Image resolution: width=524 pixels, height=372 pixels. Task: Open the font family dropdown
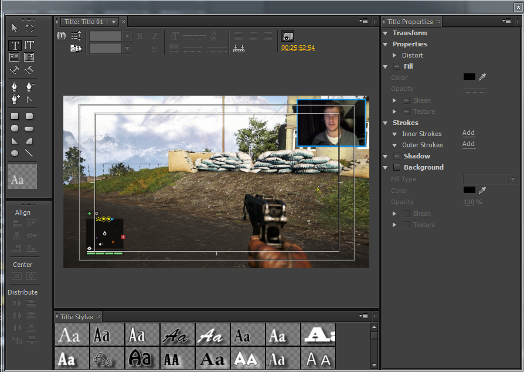tap(127, 36)
